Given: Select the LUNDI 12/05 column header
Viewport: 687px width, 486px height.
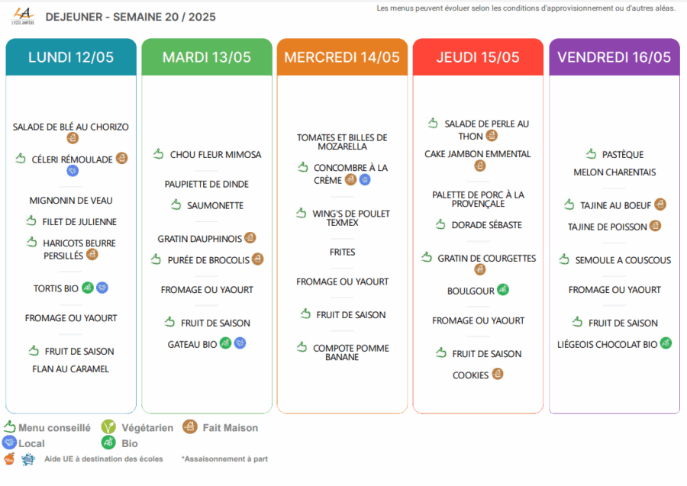Looking at the screenshot, I should pyautogui.click(x=71, y=57).
